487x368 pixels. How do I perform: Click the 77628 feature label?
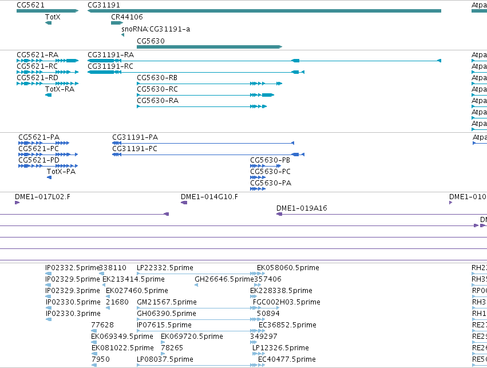click(102, 326)
